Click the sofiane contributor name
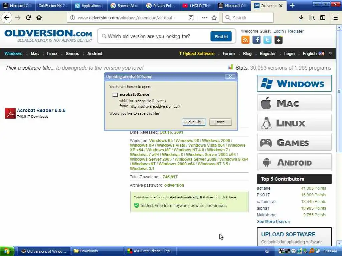342x256 pixels. click(x=264, y=188)
